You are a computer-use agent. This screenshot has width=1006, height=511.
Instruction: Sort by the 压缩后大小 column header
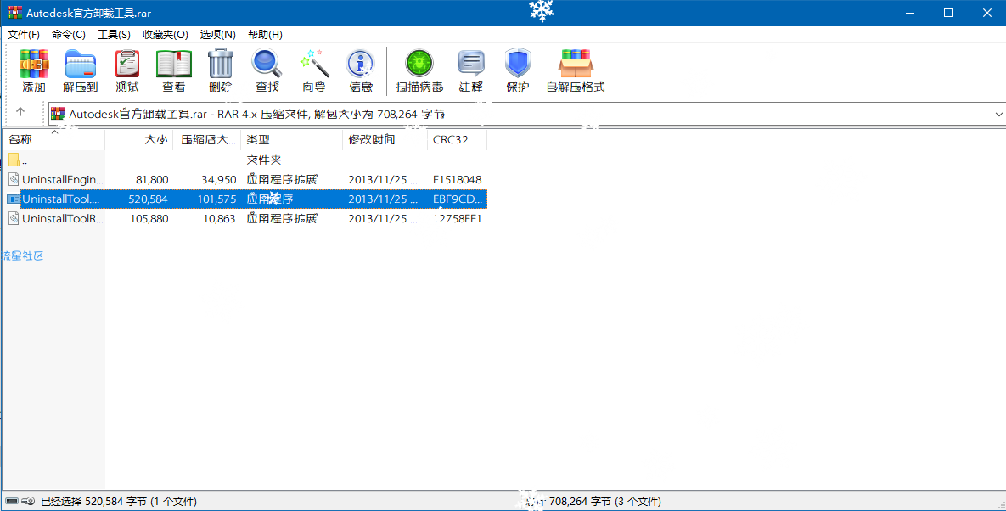(x=207, y=140)
